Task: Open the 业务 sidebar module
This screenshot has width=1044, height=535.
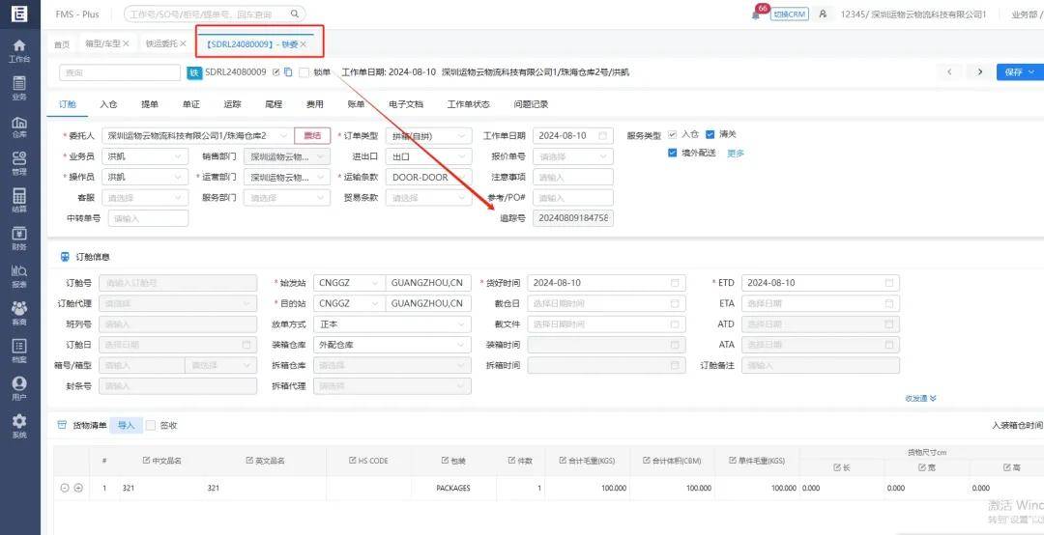Action: [x=19, y=88]
